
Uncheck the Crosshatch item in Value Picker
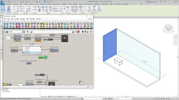pos(32,52)
